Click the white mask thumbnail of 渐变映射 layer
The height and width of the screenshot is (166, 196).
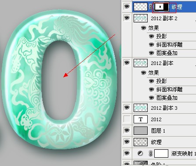161,153
